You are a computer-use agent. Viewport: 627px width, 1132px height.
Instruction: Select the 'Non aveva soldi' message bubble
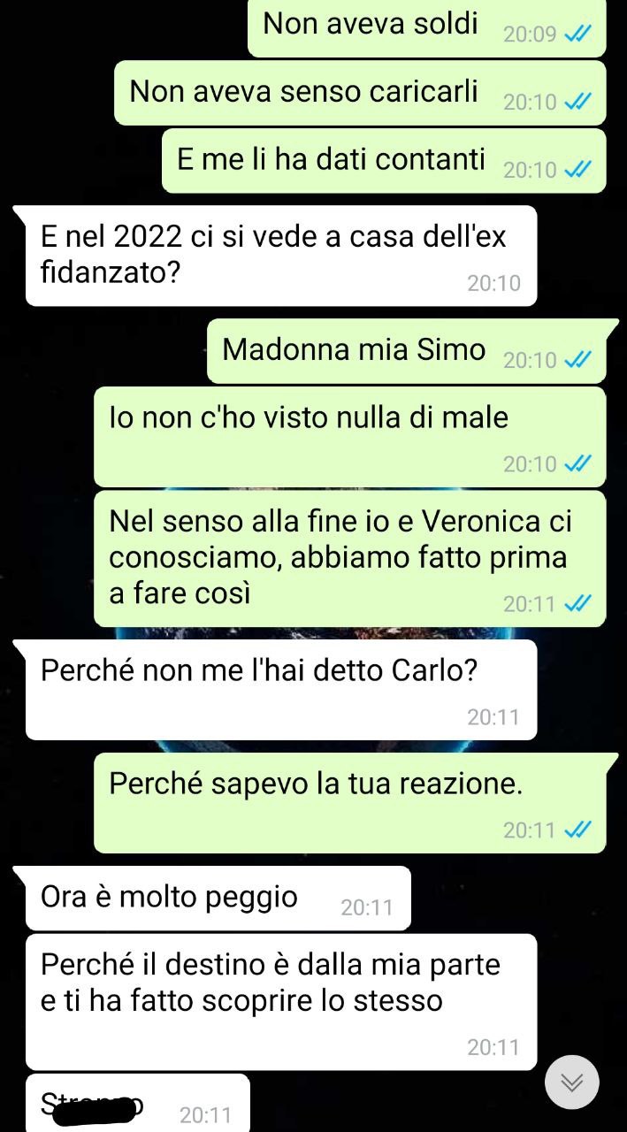coord(427,27)
